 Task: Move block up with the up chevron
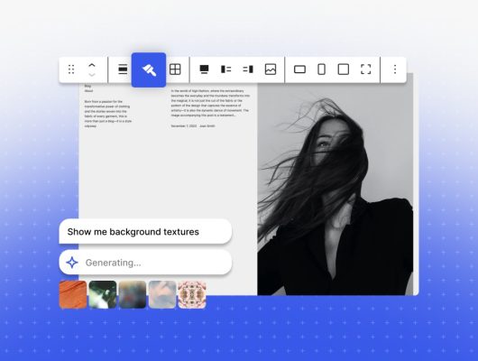click(92, 65)
